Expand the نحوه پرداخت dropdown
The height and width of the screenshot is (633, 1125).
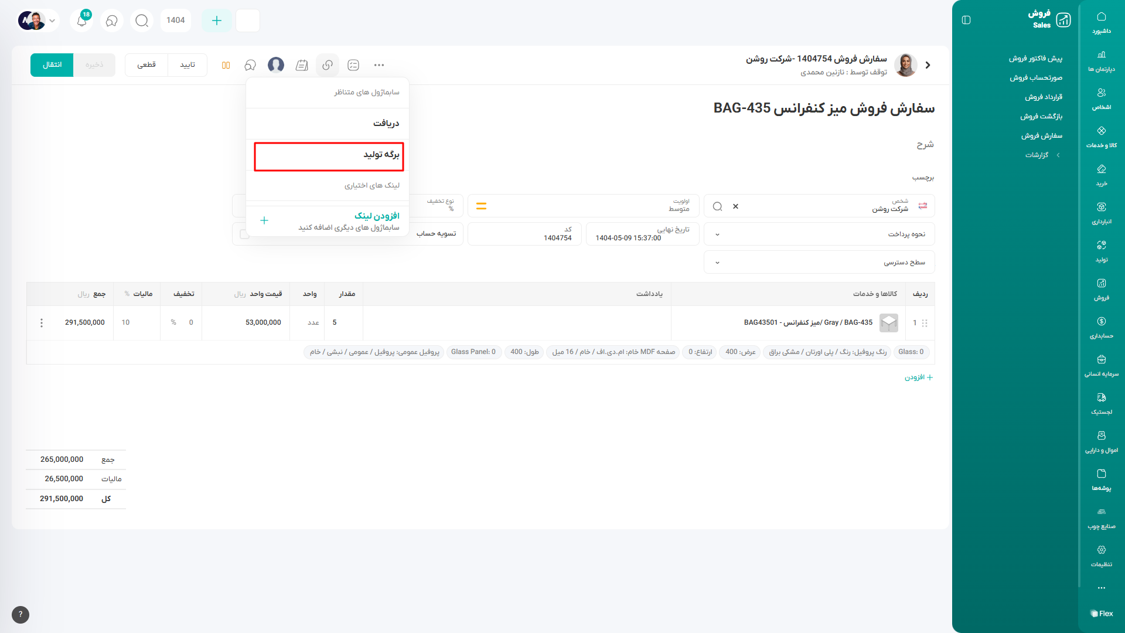(x=717, y=234)
